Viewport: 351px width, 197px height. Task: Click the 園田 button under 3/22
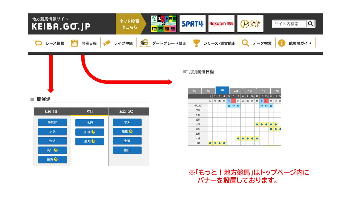coord(127,150)
